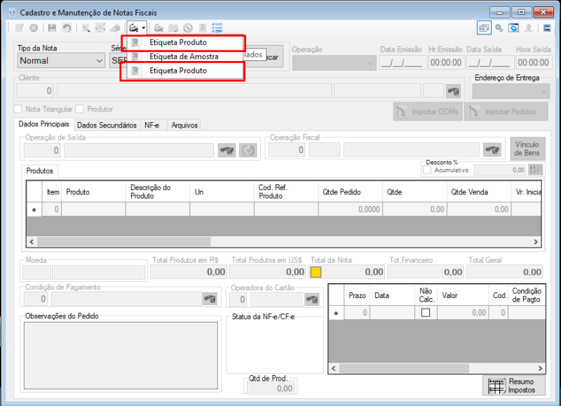Viewport: 561px width, 406px height.
Task: Click left scroll arrow of payment grid
Action: coord(334,368)
